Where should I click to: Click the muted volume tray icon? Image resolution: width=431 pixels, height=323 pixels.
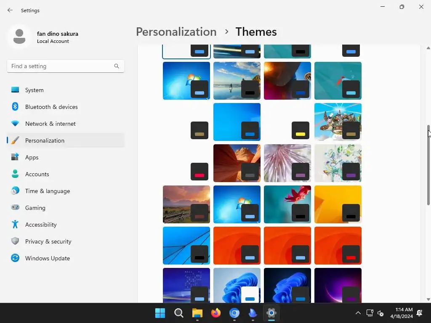tap(380, 313)
